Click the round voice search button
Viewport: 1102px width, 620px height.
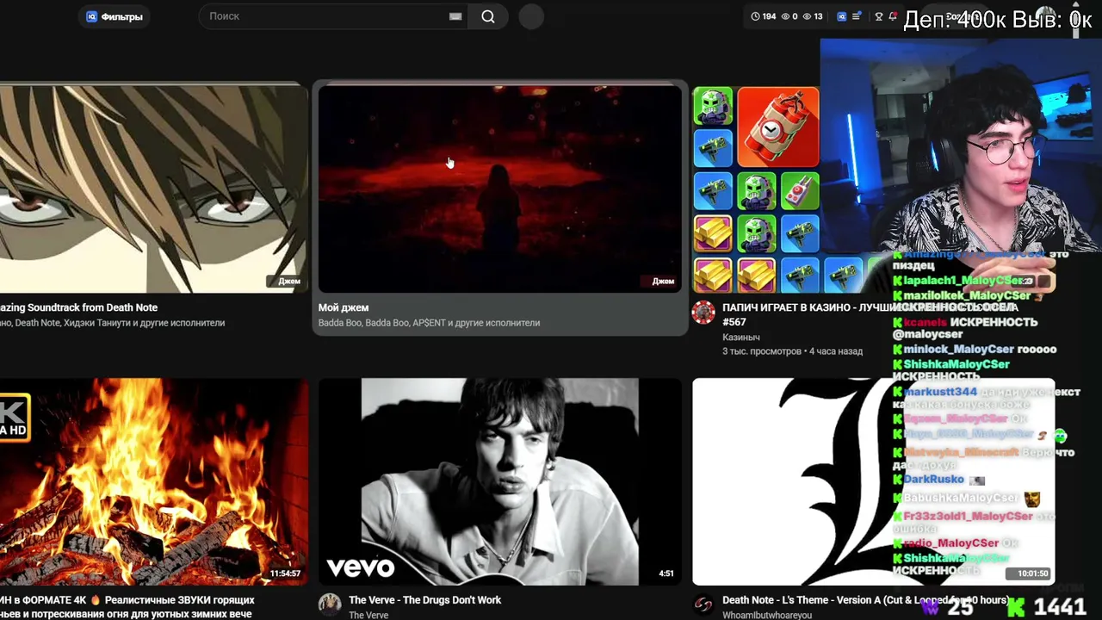point(531,16)
